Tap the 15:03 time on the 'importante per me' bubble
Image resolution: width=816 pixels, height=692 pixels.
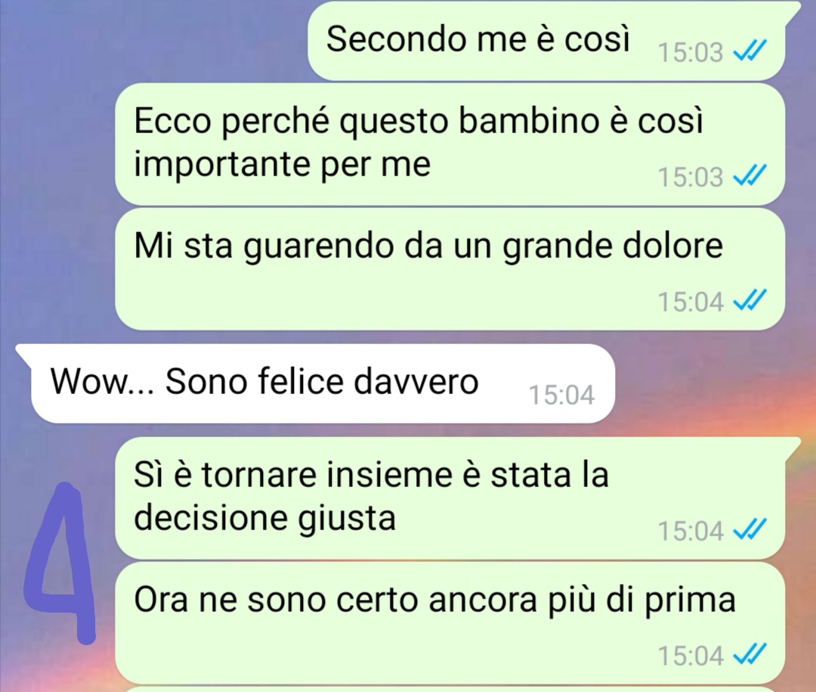tap(691, 177)
